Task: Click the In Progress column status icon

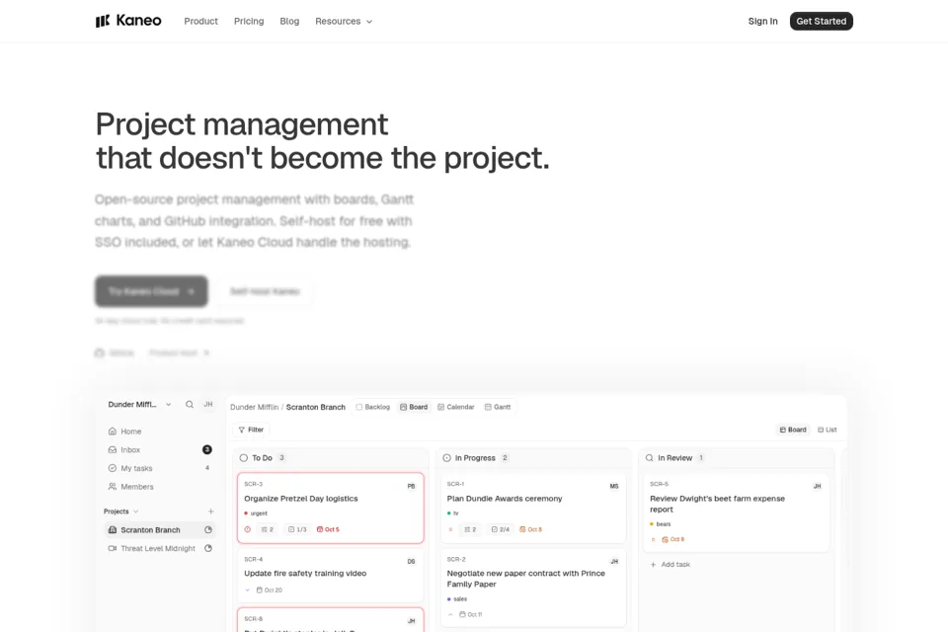Action: (x=446, y=458)
